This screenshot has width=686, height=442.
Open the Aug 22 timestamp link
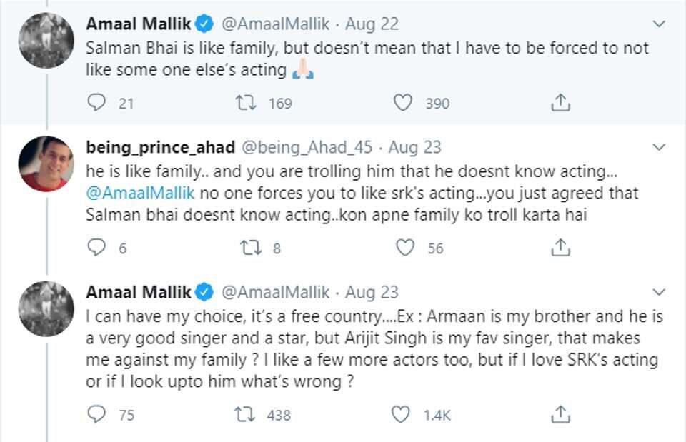click(x=374, y=23)
